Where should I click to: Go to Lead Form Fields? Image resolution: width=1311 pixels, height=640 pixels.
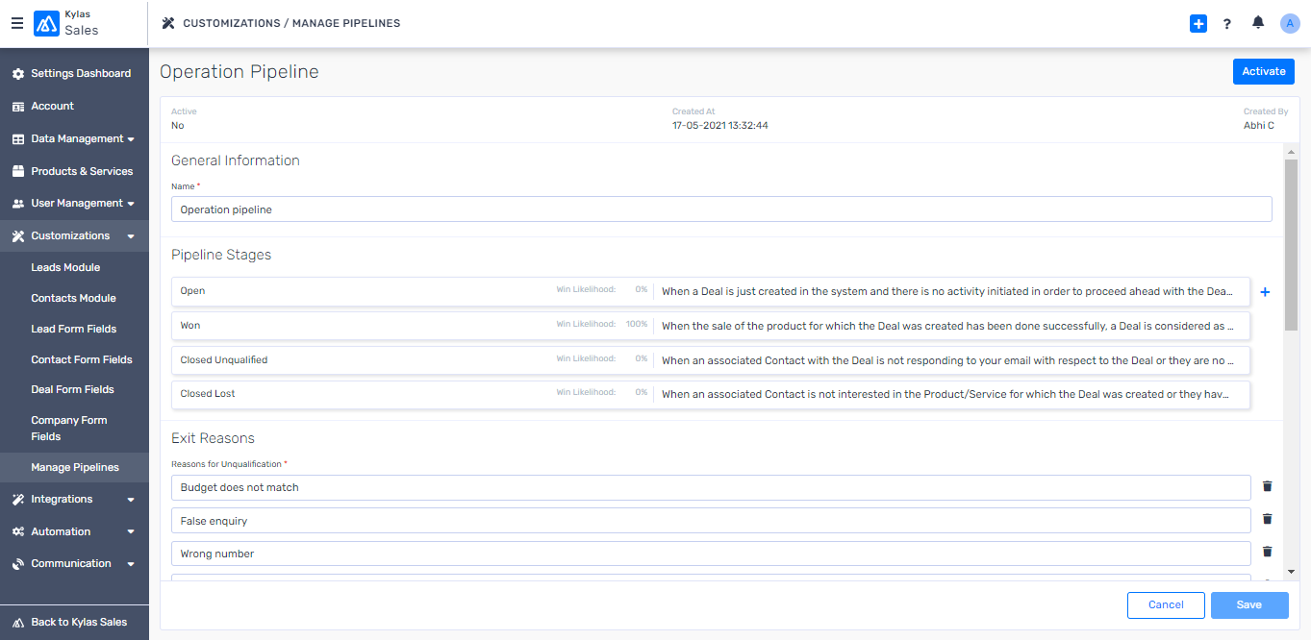[73, 329]
